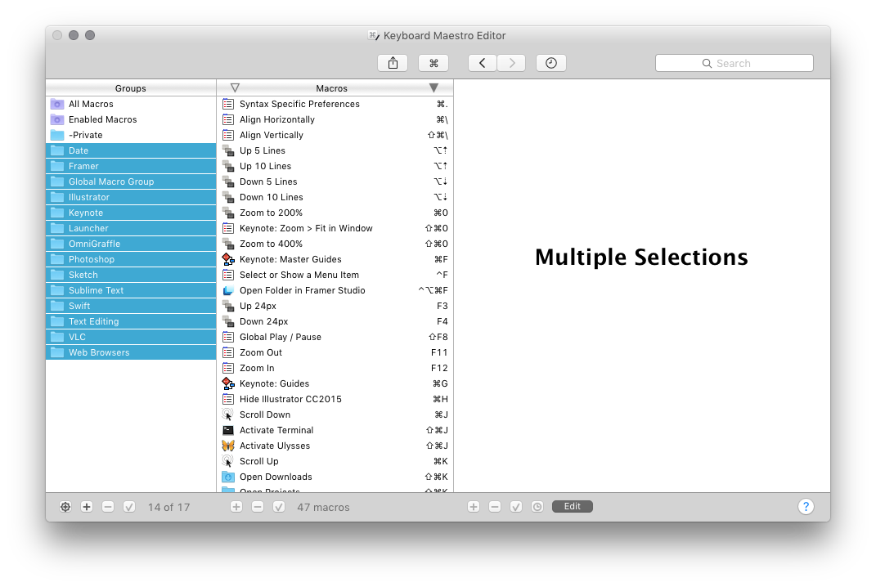Click the Syntax Specific Preferences macro icon
Screen dimensions: 876x587
coord(228,104)
